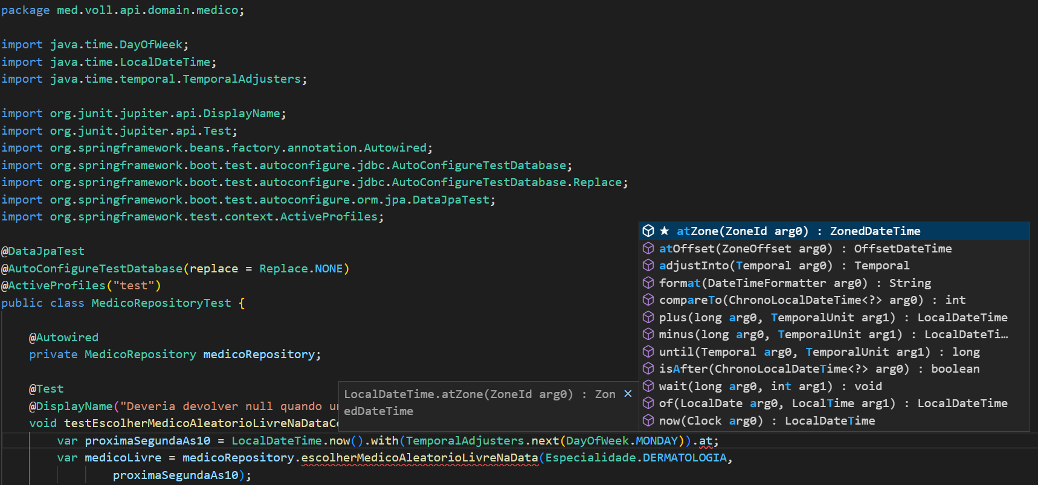Select the atOffset(ZoneOffset arg0) suggestion

click(834, 248)
